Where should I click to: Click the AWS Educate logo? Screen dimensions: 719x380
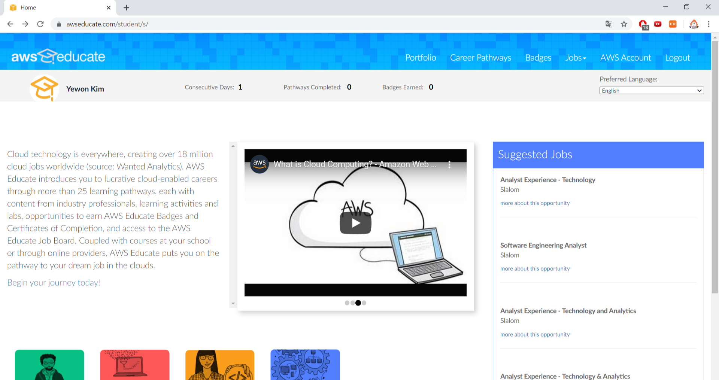click(x=58, y=56)
